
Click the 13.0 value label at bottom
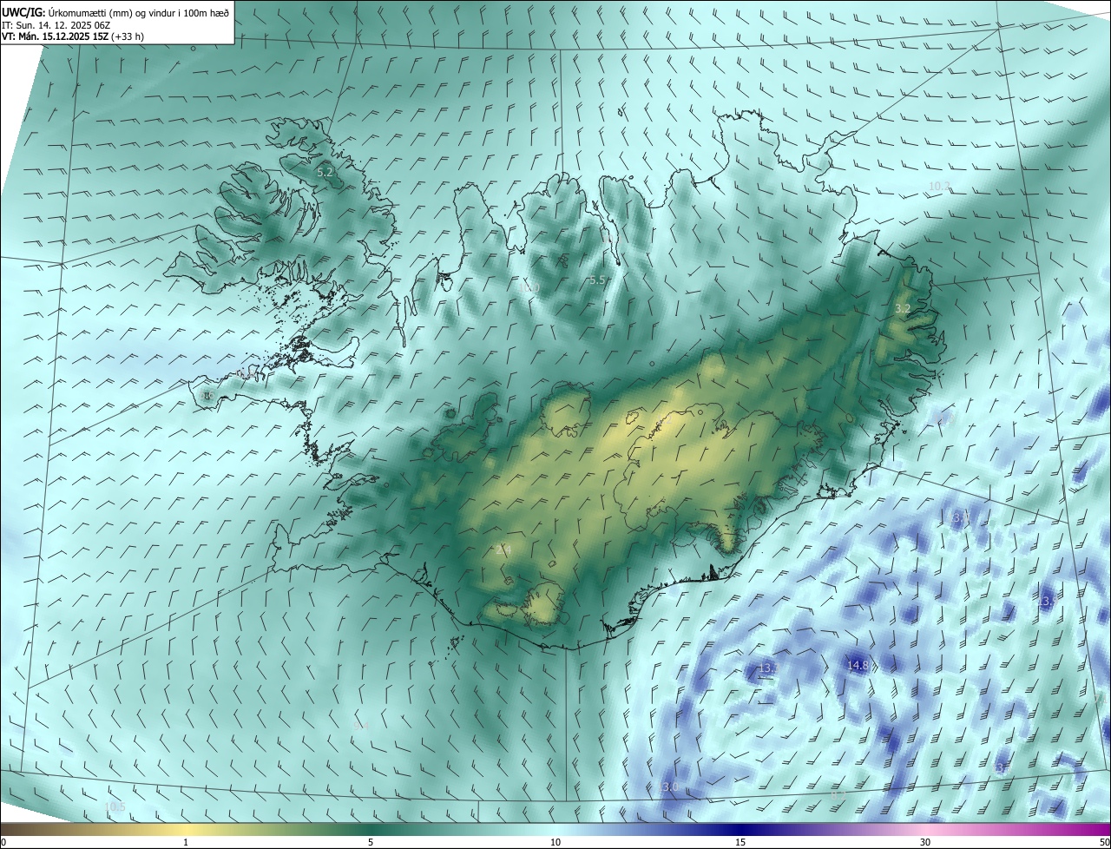(x=668, y=786)
